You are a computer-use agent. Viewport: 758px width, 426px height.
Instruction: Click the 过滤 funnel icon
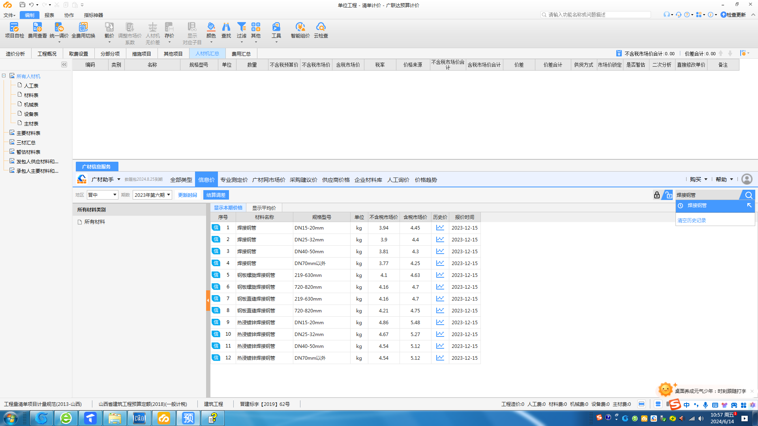[242, 30]
